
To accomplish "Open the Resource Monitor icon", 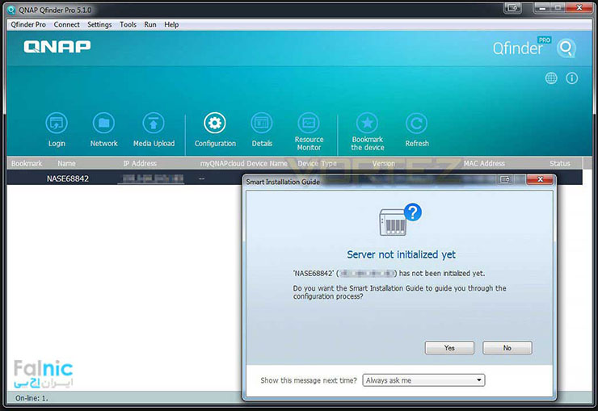I will [309, 123].
